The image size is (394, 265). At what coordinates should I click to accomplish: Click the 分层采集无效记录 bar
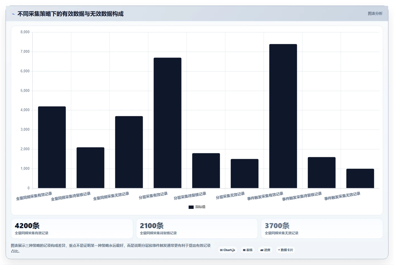point(245,173)
